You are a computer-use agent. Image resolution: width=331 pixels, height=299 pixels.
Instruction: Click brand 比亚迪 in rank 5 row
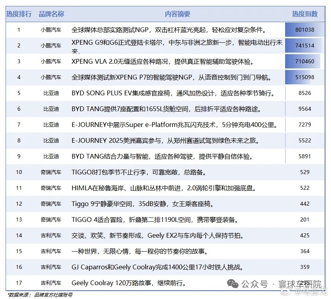51,93
